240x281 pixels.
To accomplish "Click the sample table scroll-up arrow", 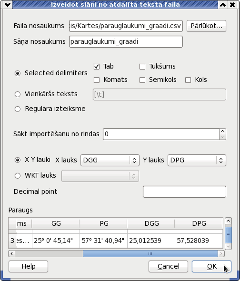I will pyautogui.click(x=228, y=221).
